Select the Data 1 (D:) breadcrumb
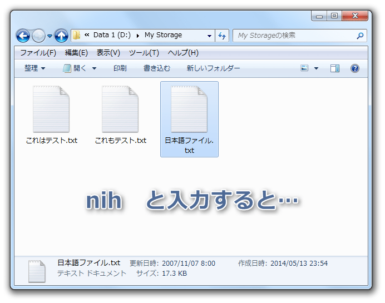Image resolution: width=385 pixels, height=303 pixels. 112,35
